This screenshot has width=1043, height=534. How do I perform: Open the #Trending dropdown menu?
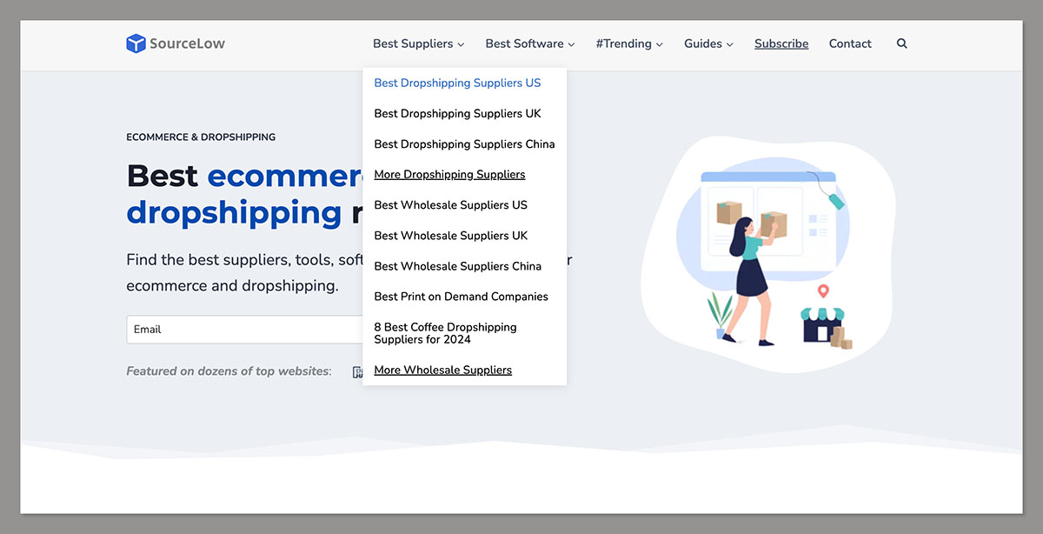(628, 43)
